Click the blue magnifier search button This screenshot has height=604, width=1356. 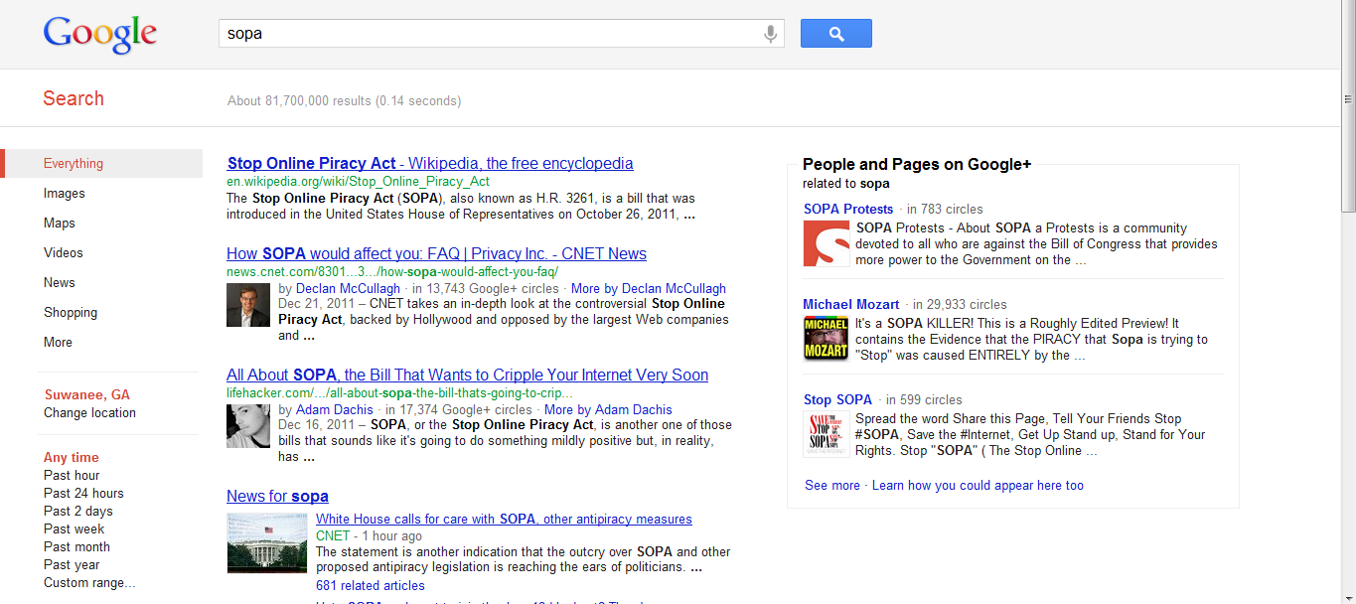[835, 34]
